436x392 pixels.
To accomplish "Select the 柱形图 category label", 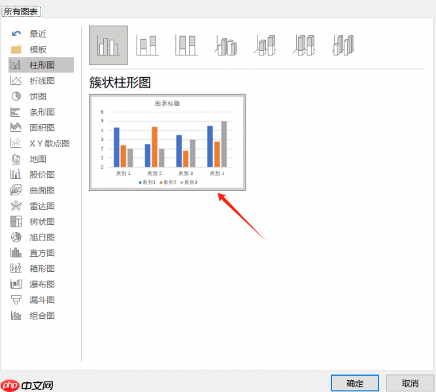I will 42,65.
